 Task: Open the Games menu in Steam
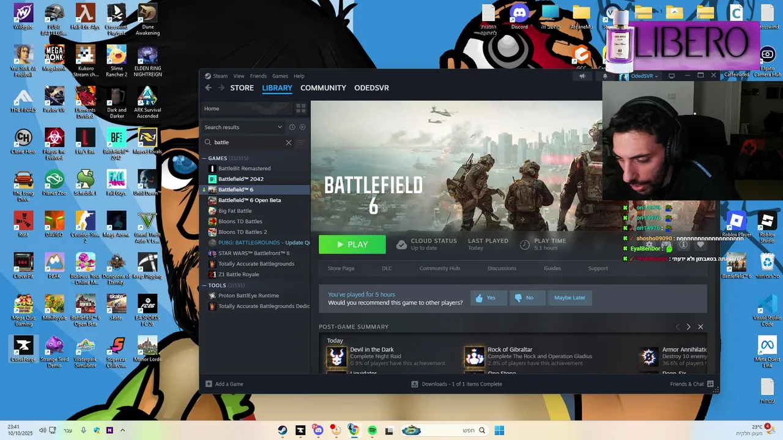[x=280, y=76]
